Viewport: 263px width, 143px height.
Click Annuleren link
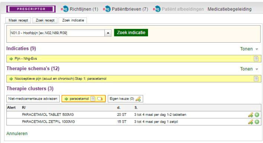(x=17, y=133)
